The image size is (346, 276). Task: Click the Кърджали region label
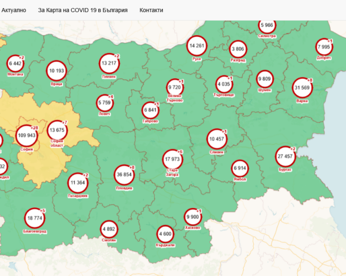(165, 245)
